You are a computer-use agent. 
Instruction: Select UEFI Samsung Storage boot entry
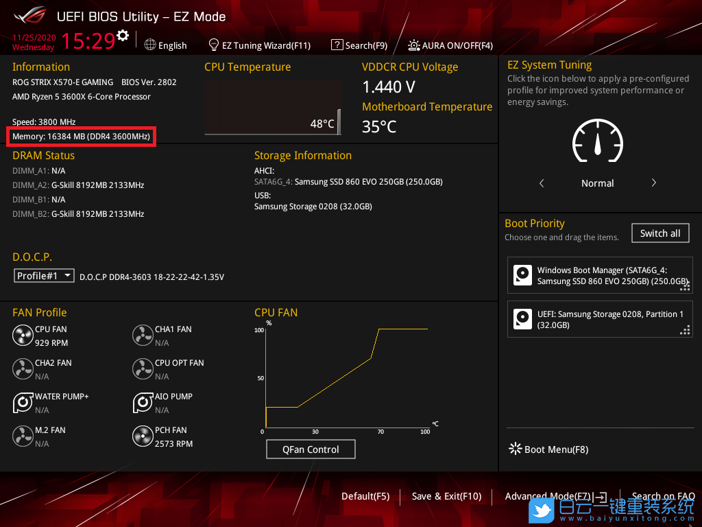[x=600, y=319]
